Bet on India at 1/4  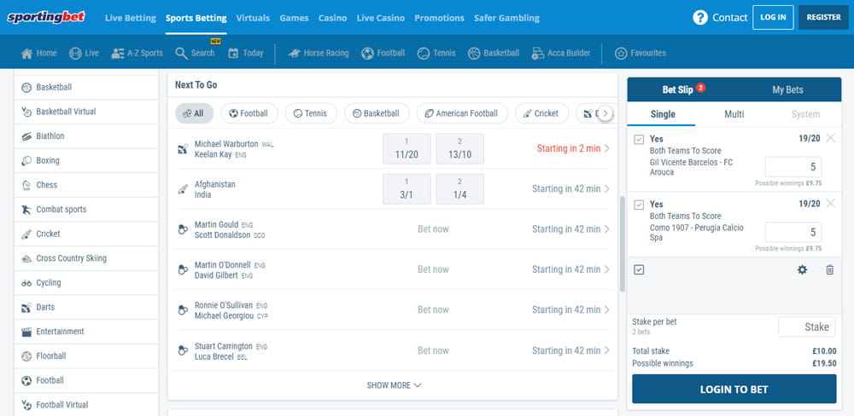click(459, 188)
